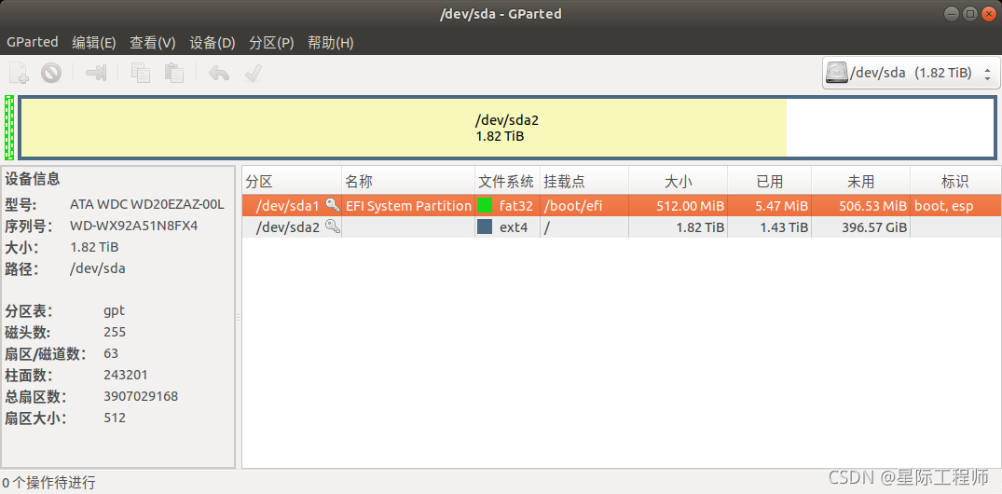The height and width of the screenshot is (494, 1002).
Task: Select /dev/sda2 block in disk graphic
Action: 507,127
